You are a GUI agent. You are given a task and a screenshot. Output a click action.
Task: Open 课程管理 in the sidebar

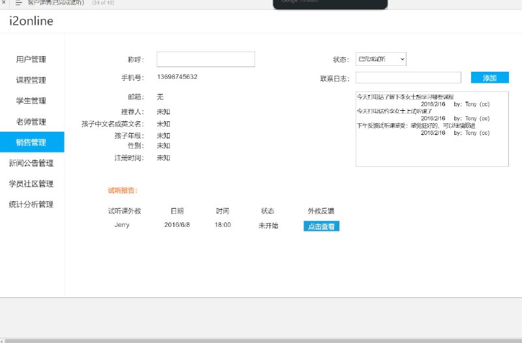(x=31, y=80)
